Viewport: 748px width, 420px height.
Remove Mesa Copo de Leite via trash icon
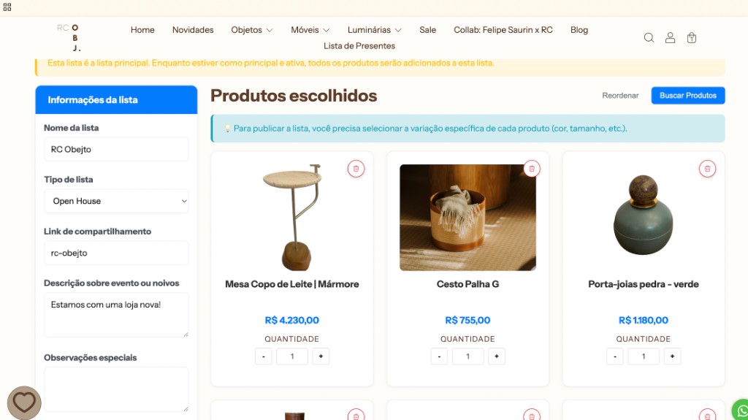356,169
